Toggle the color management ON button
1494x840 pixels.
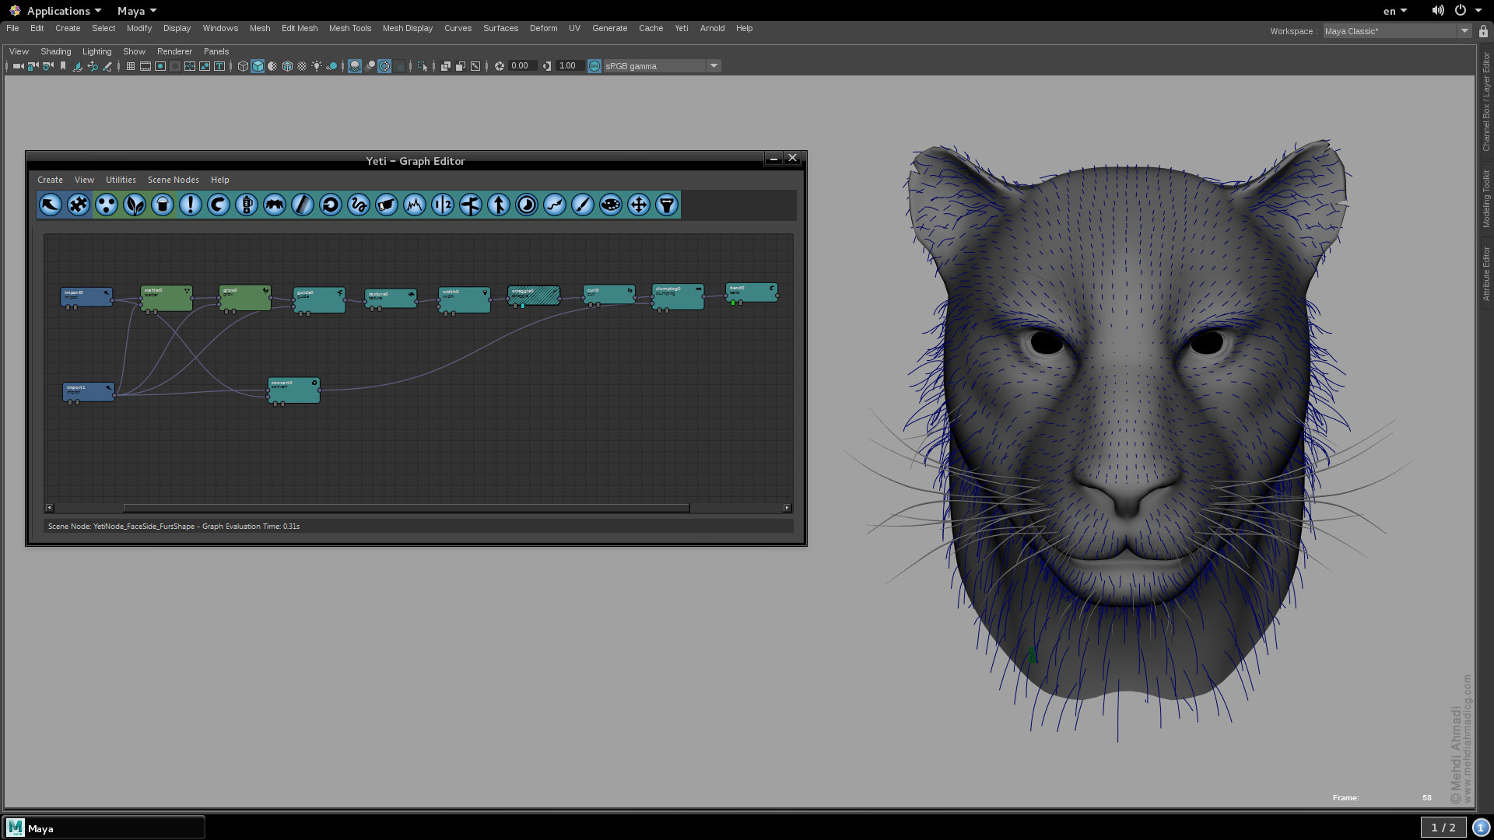click(594, 66)
